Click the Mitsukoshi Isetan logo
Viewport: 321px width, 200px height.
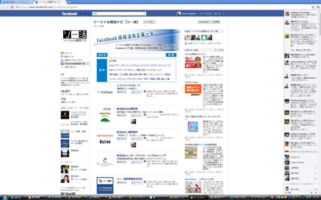point(105,138)
